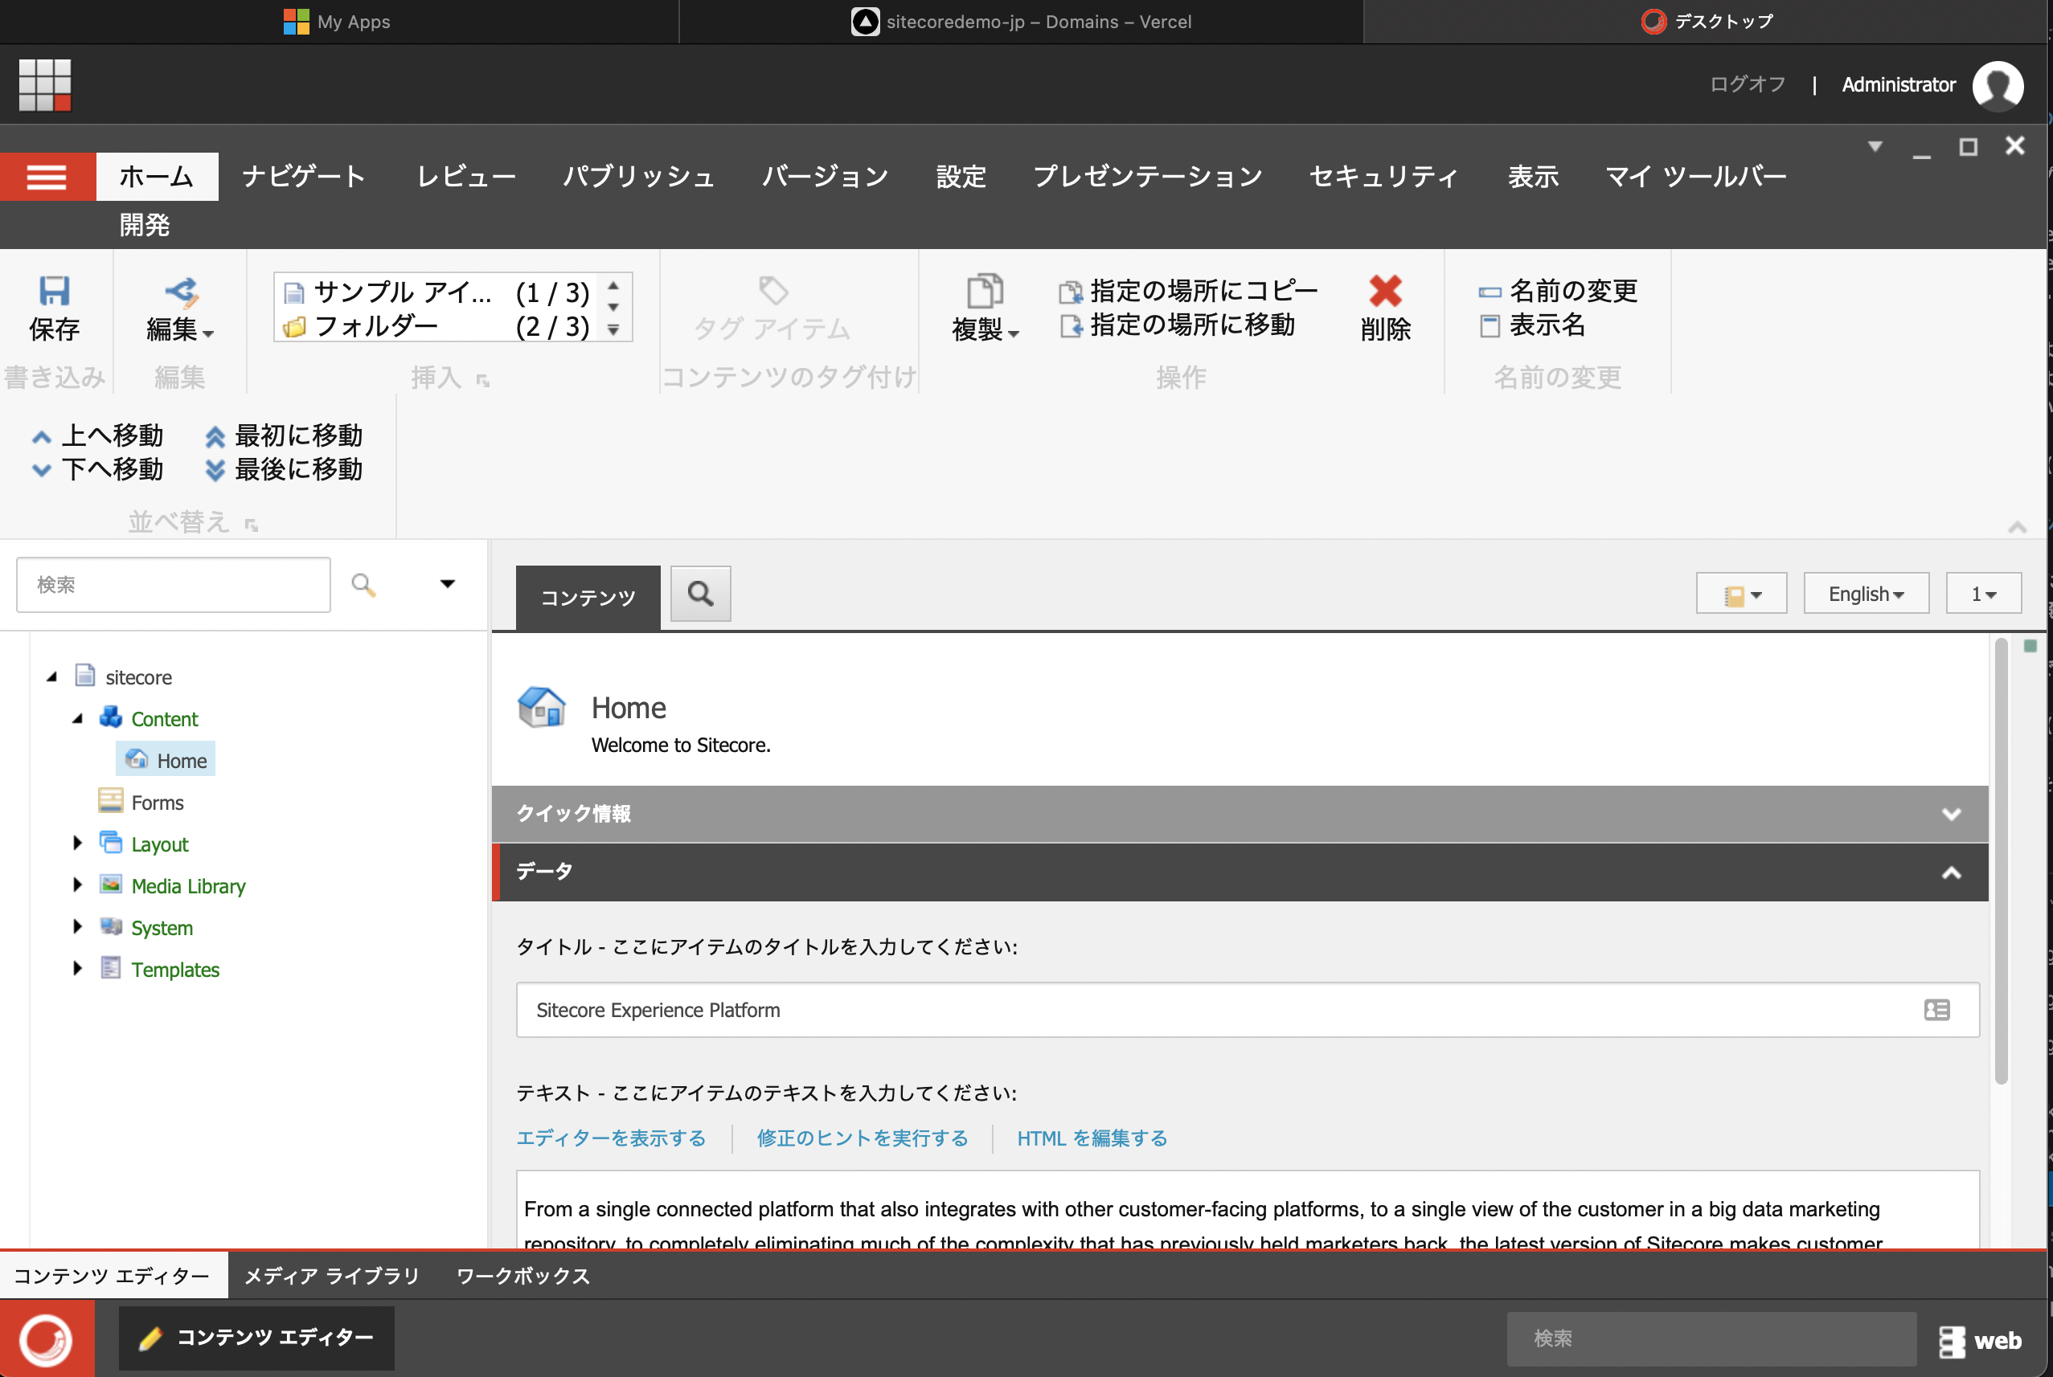Open the Sitecore launchpad grid icon
2053x1377 pixels.
pos(45,85)
